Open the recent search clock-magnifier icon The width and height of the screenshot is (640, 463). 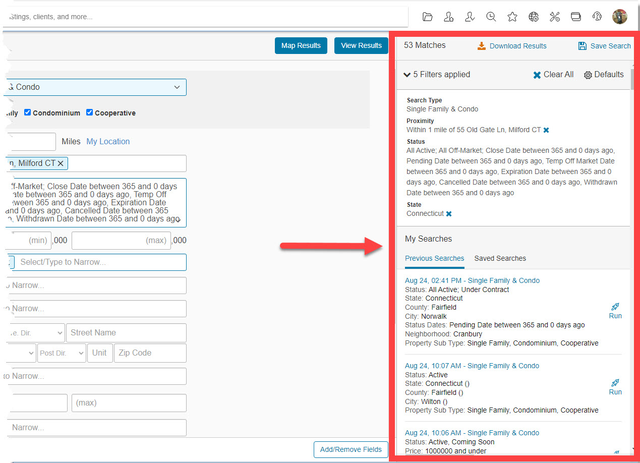491,17
